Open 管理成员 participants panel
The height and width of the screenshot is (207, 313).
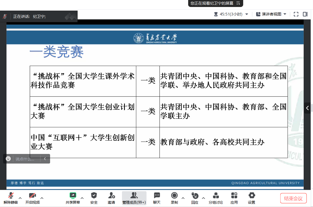point(134,198)
